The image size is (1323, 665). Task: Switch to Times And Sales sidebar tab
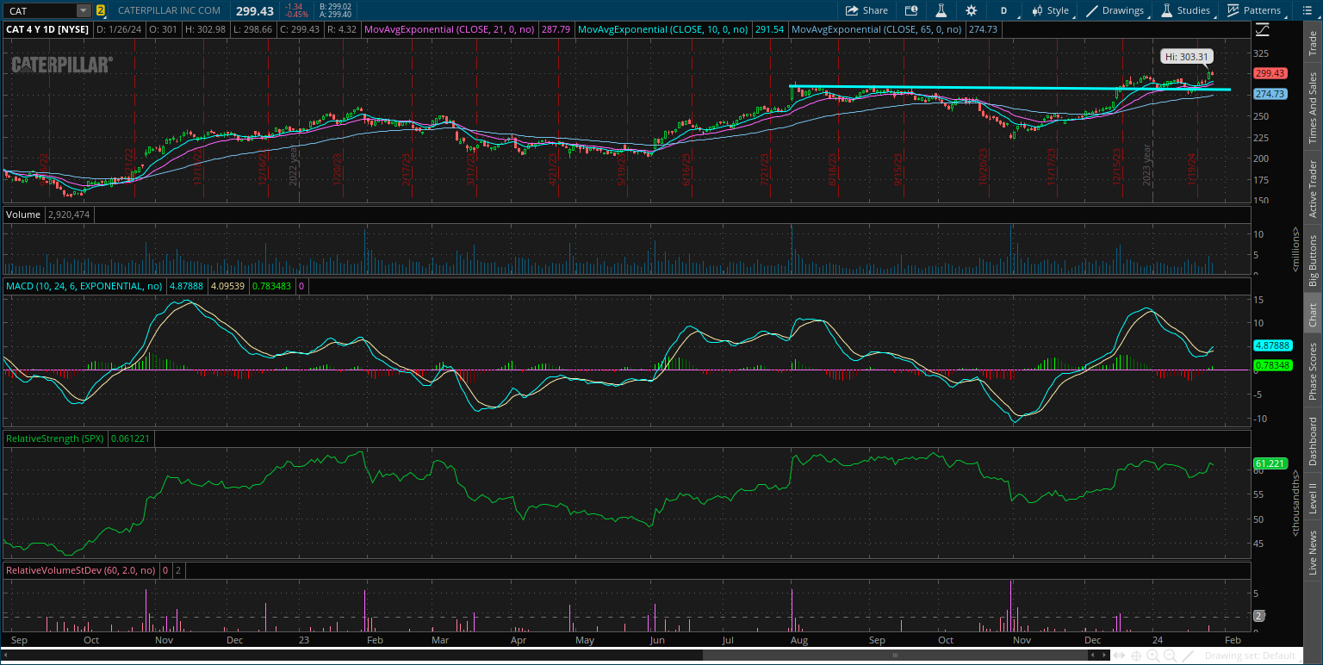(1313, 108)
